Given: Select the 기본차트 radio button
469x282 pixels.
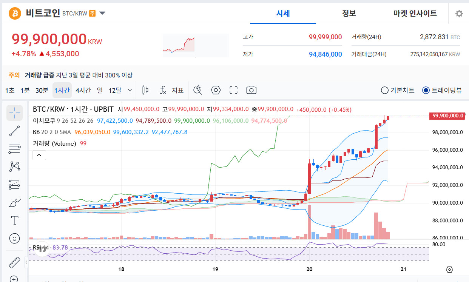Looking at the screenshot, I should (398, 90).
